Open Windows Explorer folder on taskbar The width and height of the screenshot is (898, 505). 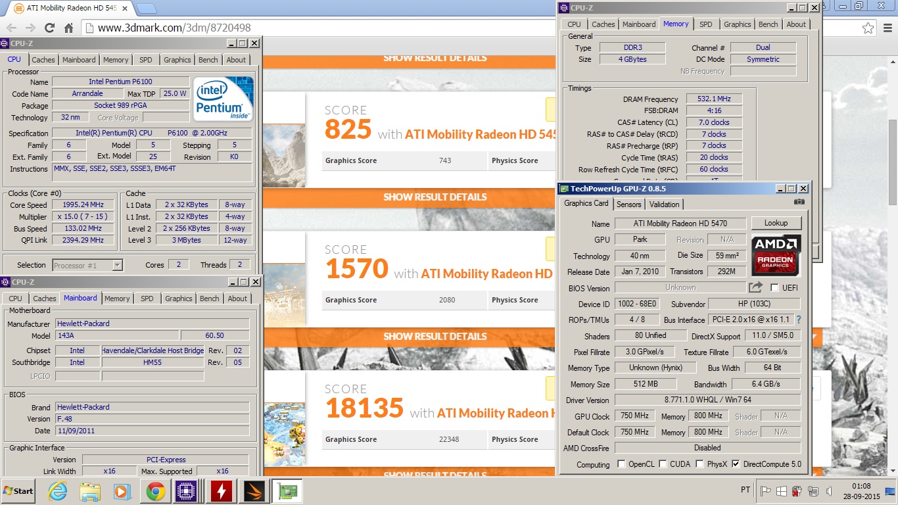[x=89, y=491]
